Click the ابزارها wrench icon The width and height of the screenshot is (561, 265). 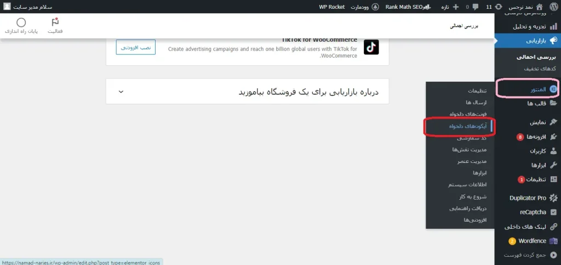pos(553,165)
